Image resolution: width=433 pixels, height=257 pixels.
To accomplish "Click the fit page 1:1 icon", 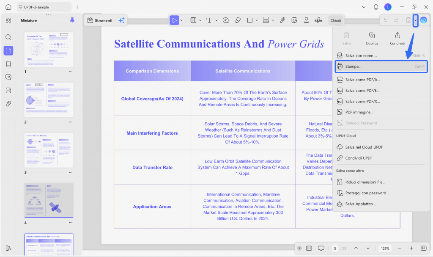I will [x=424, y=248].
